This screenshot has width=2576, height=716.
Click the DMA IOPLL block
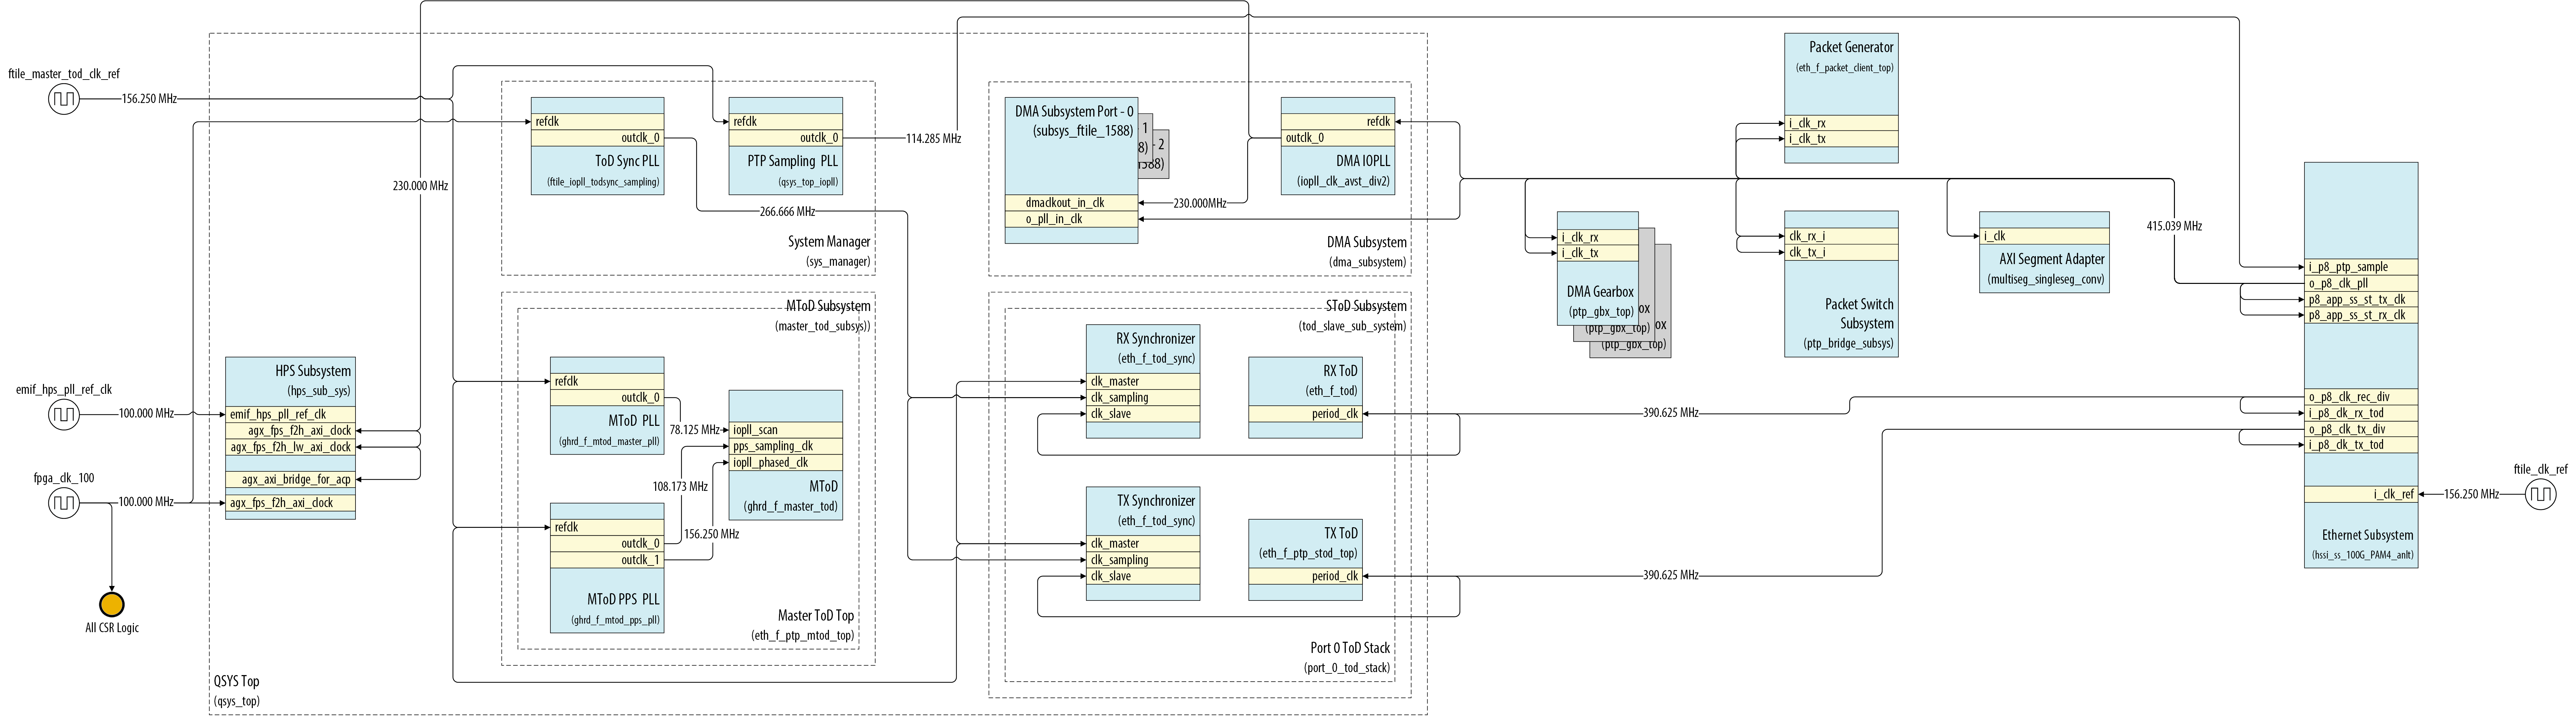pos(1338,146)
